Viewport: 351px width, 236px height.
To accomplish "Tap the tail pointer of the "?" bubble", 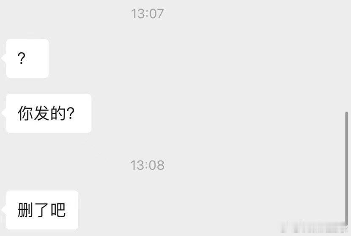I will (x=3, y=59).
